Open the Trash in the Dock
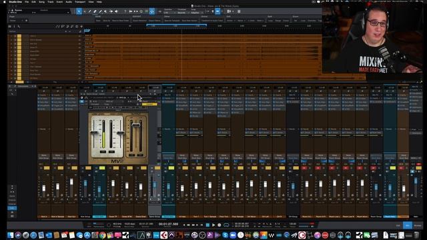Screen dimensions: 427x240 416,235
